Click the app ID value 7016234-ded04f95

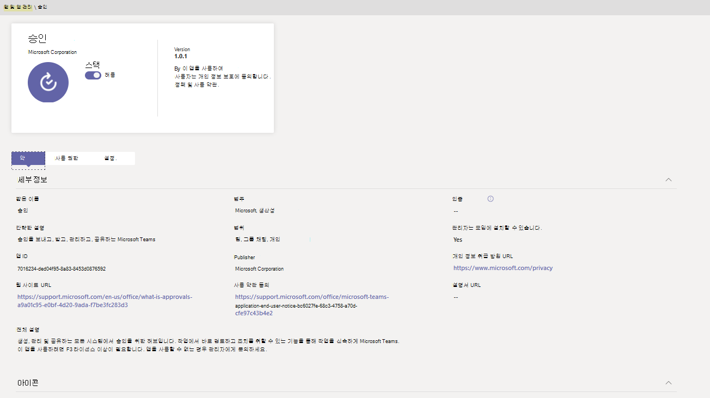[62, 269]
